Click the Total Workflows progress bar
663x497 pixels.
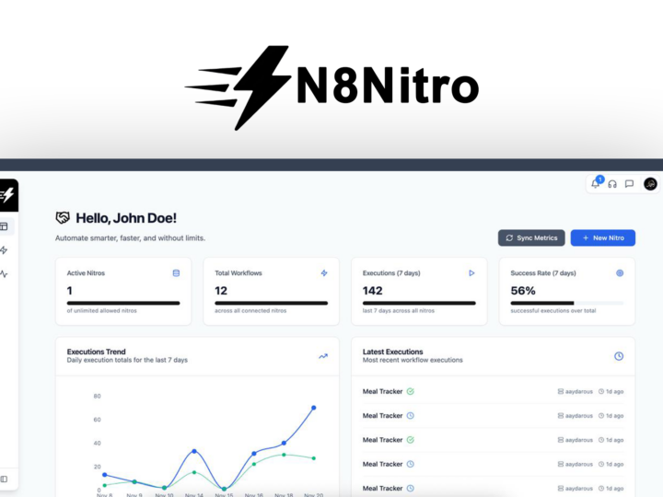point(271,303)
